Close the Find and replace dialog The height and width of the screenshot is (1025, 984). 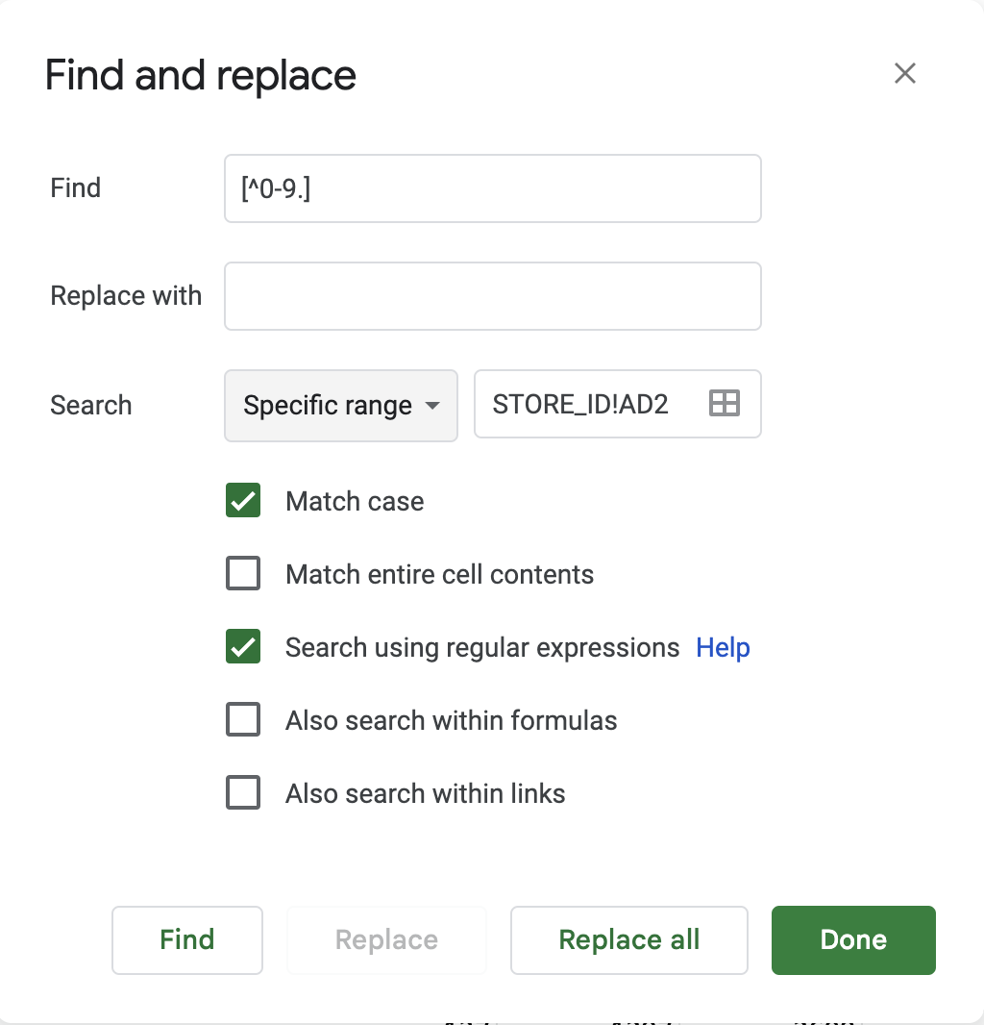(x=905, y=73)
